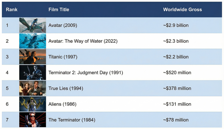Open the Terminator 2 motorcycle thumbnail
224x129 pixels.
point(32,72)
